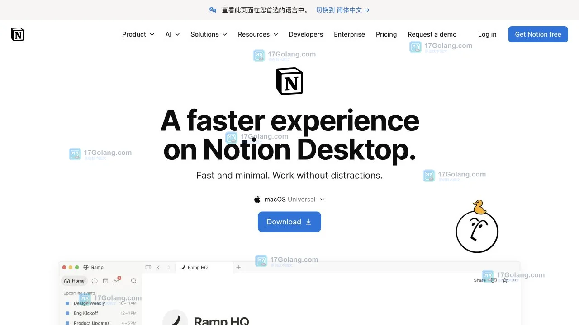Select the Ramp HQ tab in preview
Screen dimensions: 579x325
[204, 268]
